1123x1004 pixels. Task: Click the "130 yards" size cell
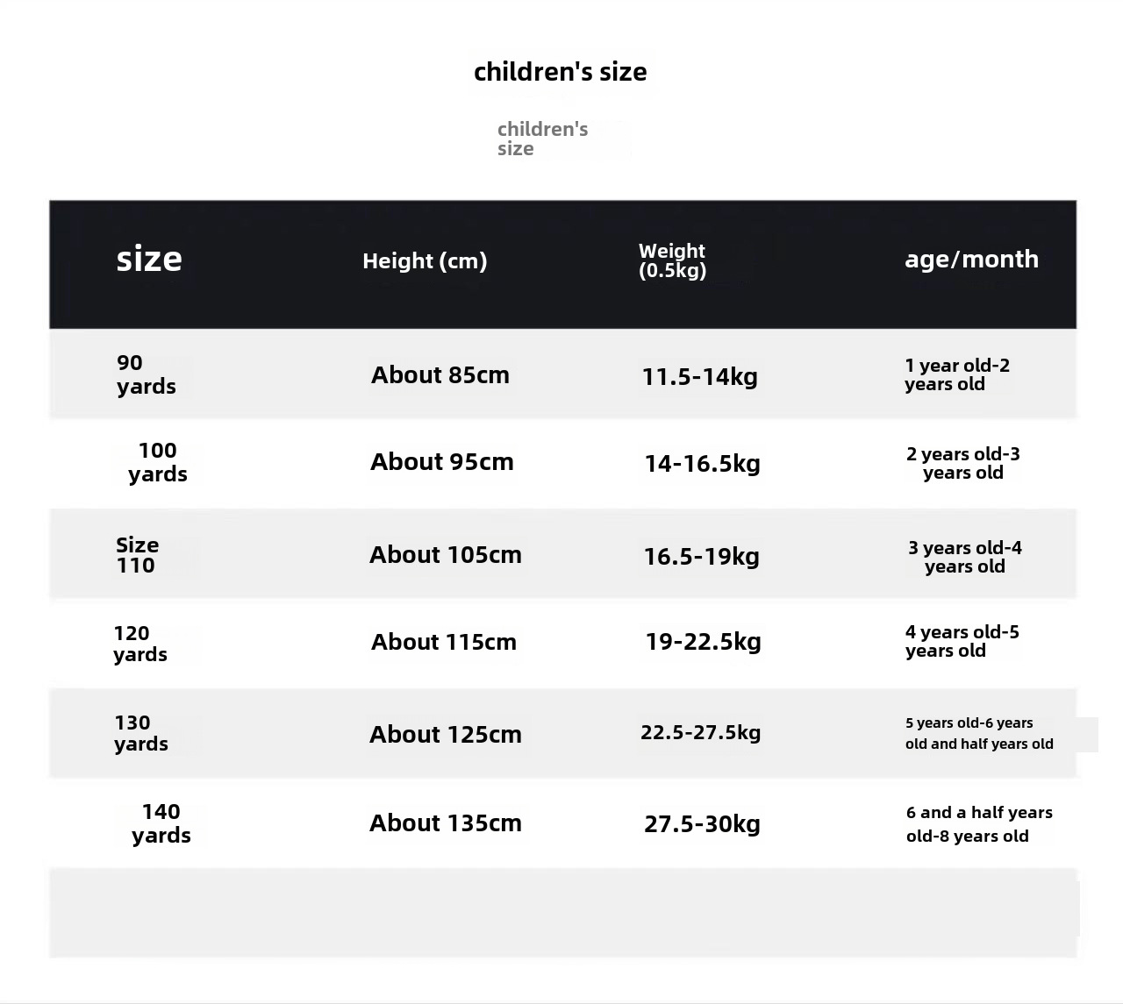pos(140,733)
